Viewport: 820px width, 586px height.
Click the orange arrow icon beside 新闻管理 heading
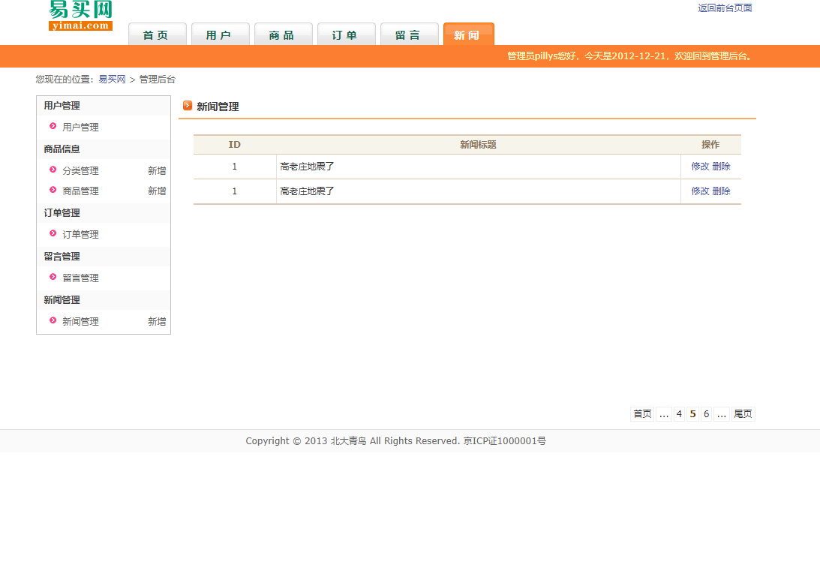pyautogui.click(x=188, y=106)
